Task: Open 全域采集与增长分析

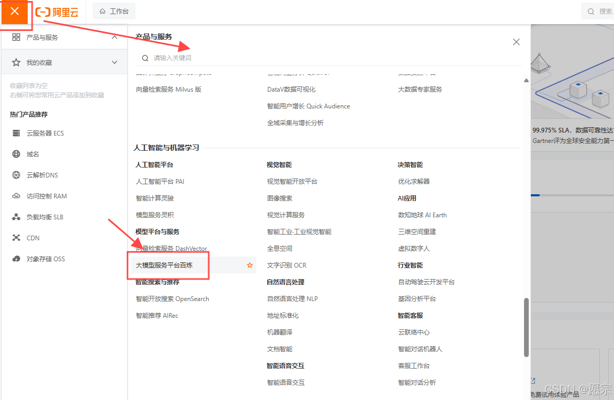Action: pyautogui.click(x=295, y=123)
